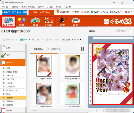Expand the 保存 dropdown arrow
Screen dimensions: 134x113
(29, 40)
